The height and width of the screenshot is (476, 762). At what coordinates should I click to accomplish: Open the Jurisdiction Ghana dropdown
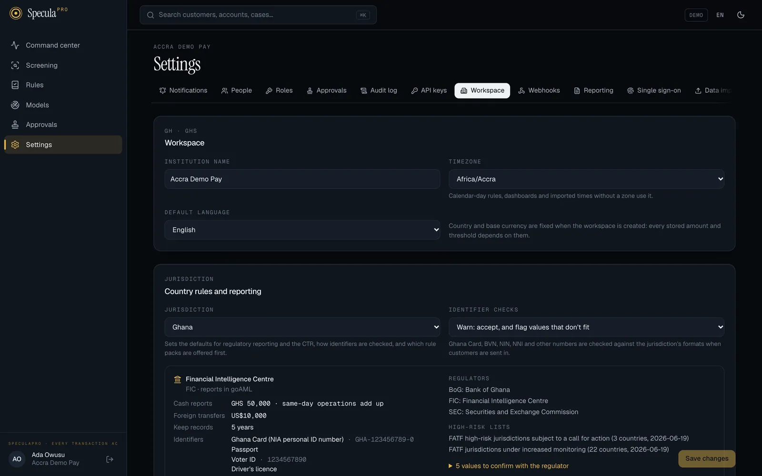[302, 327]
